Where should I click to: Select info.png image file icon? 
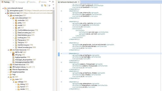(x=13, y=55)
